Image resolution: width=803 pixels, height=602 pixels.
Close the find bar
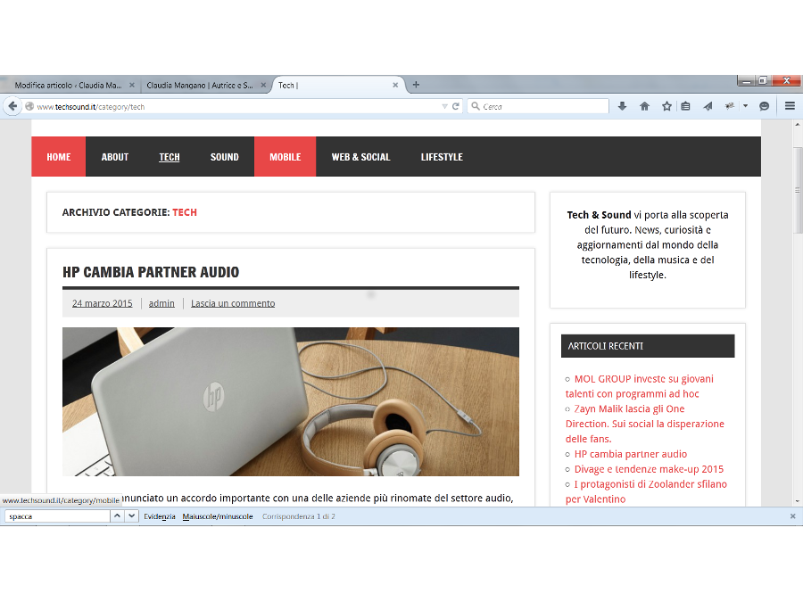click(793, 516)
